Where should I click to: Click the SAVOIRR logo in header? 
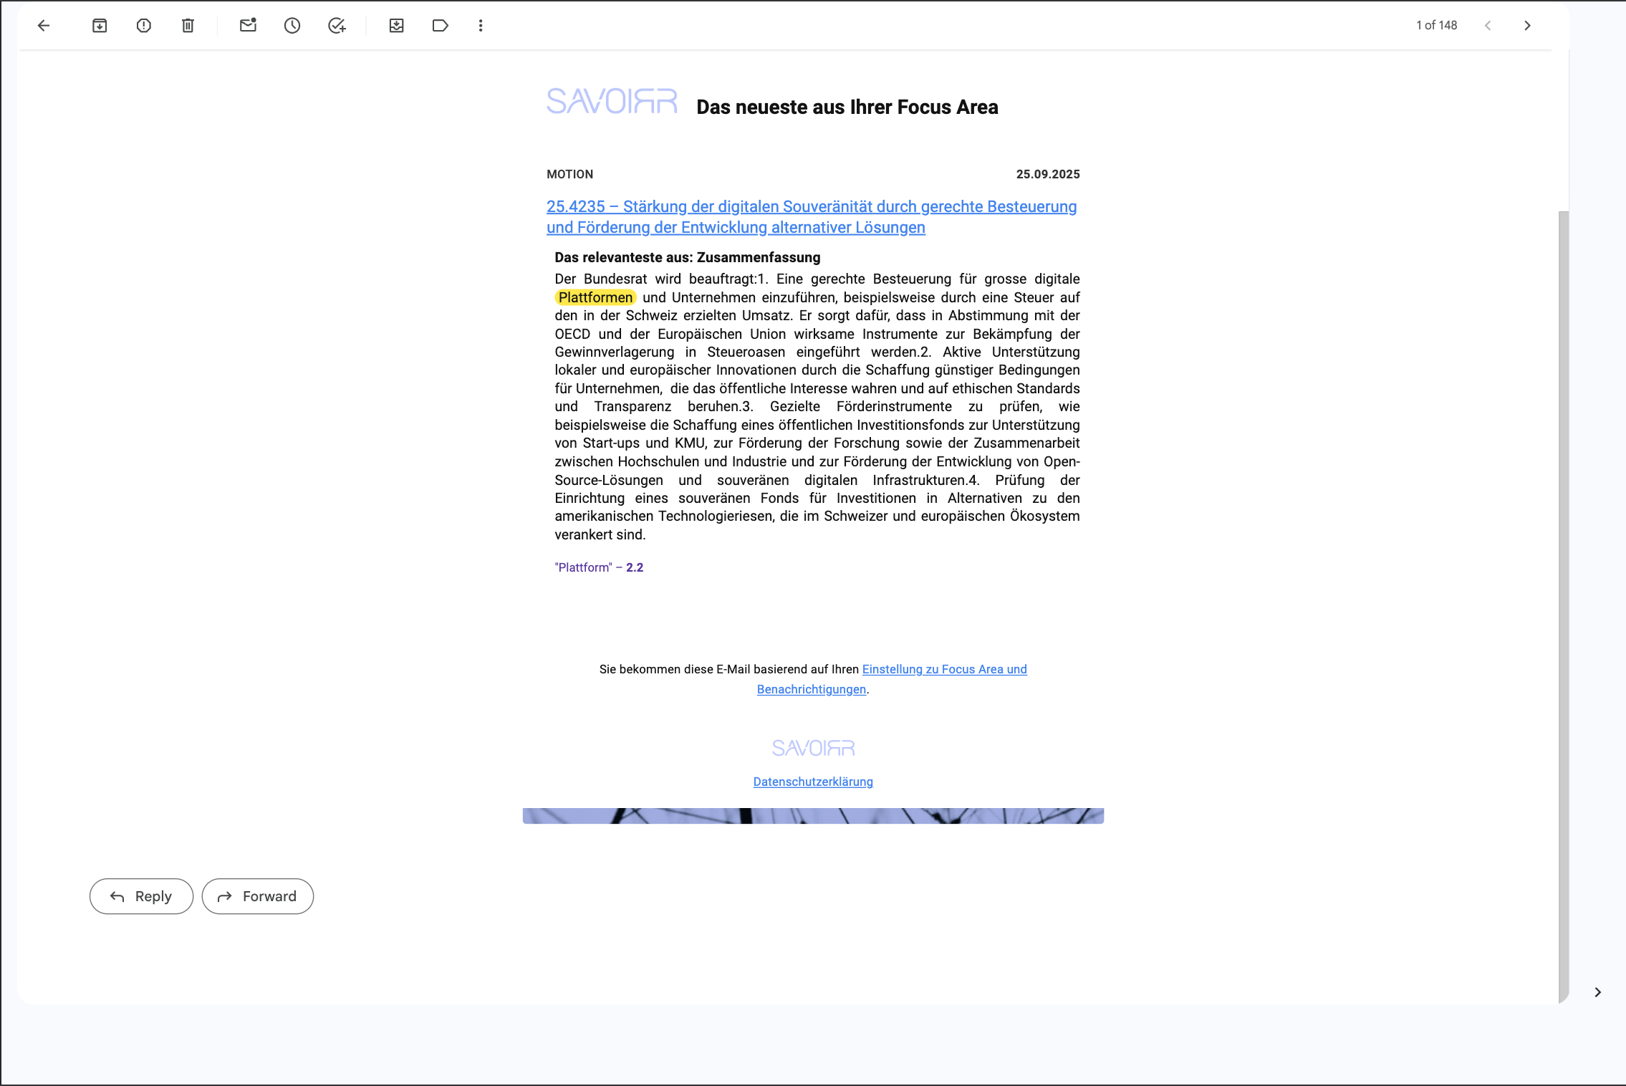click(x=612, y=102)
